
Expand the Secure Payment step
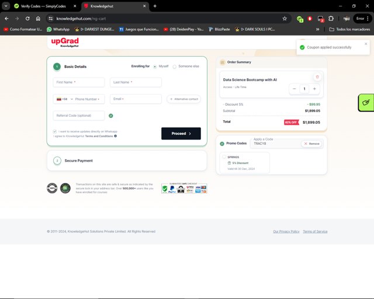[x=127, y=161]
